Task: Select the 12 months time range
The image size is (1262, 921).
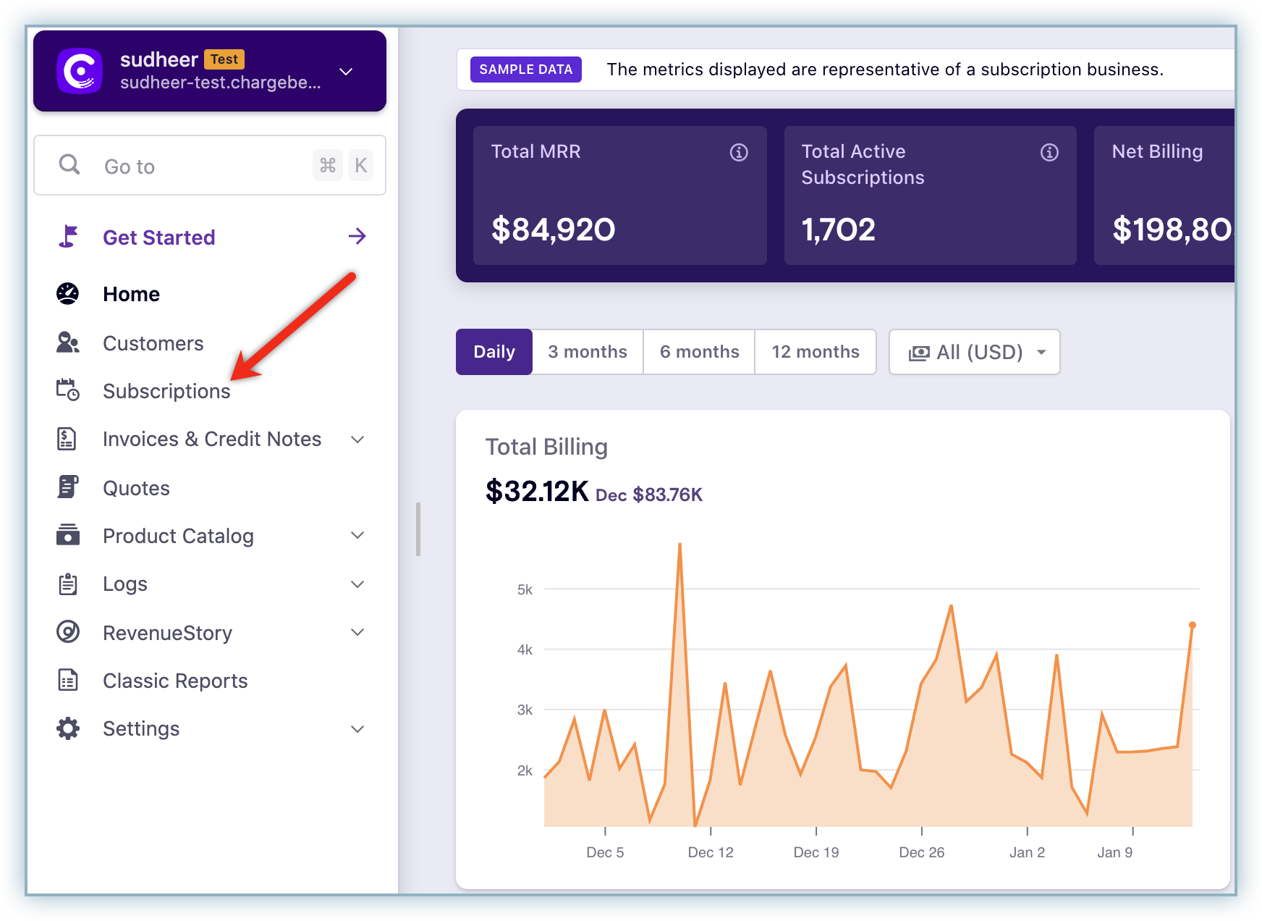Action: (x=815, y=353)
